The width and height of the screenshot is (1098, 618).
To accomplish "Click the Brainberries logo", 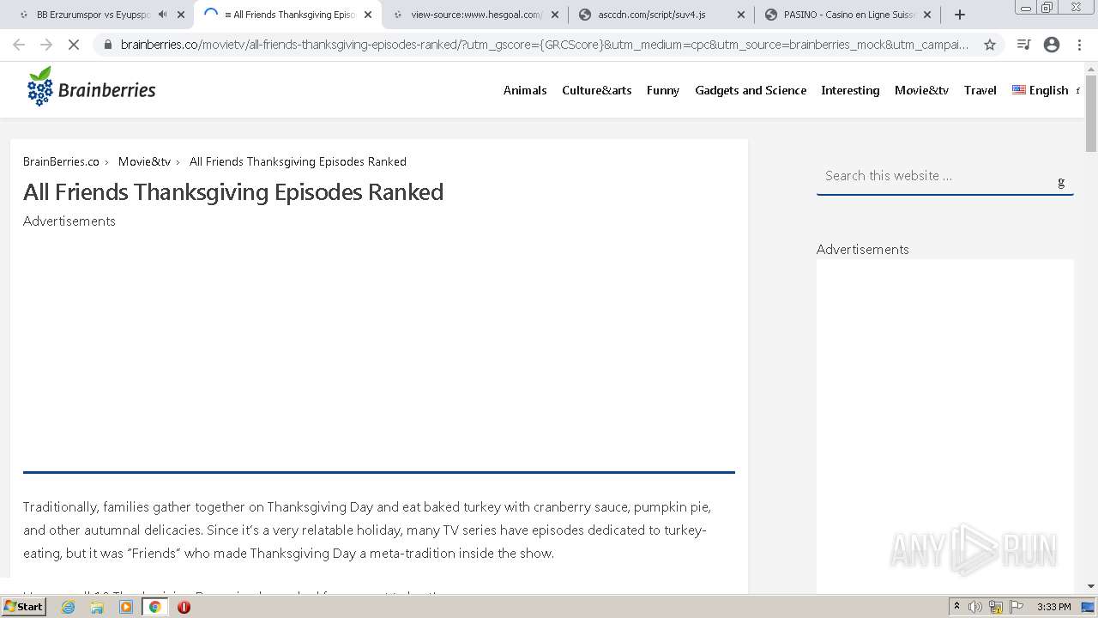I will (91, 88).
